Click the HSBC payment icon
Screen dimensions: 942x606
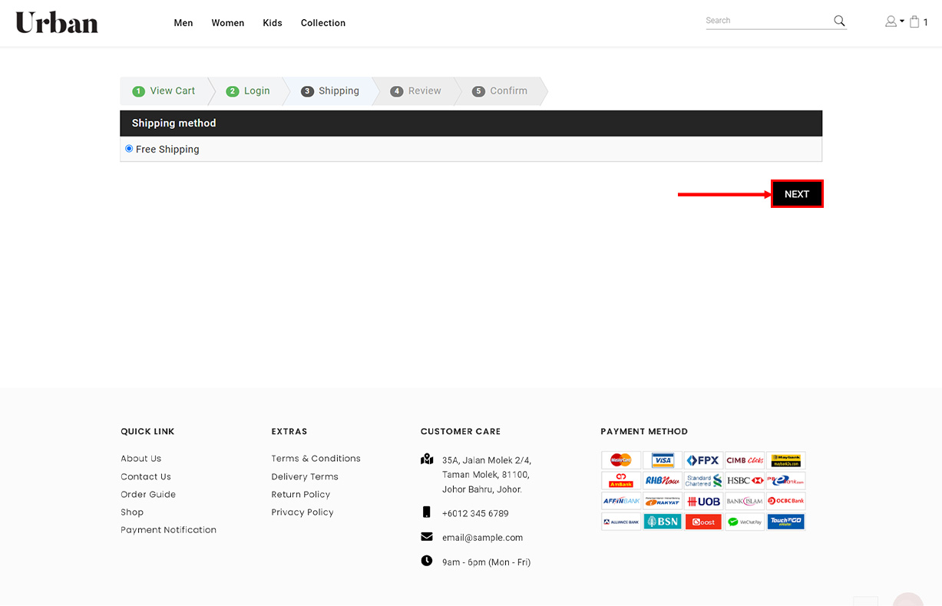(x=745, y=481)
